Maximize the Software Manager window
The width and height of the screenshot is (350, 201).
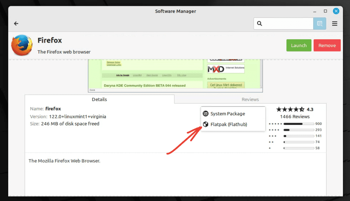tap(325, 11)
